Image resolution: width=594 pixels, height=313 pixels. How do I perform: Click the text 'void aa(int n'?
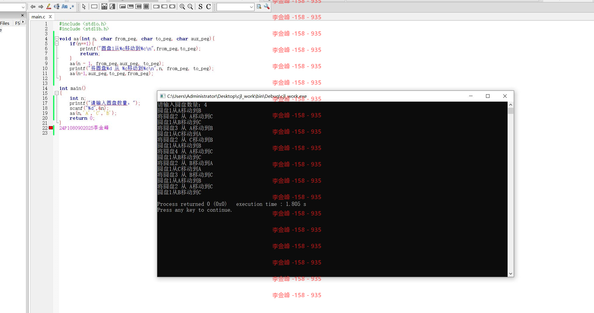[x=78, y=39]
